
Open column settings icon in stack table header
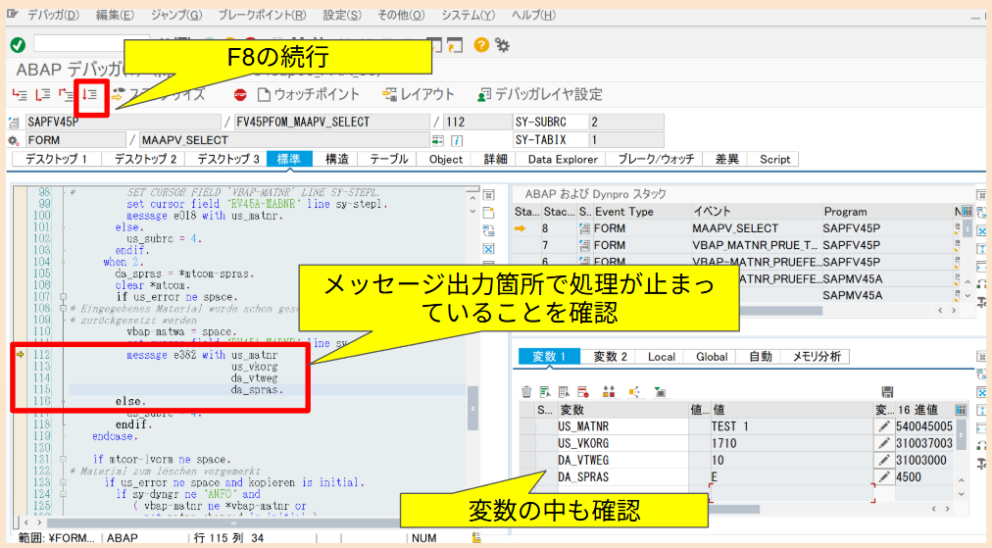tap(967, 212)
